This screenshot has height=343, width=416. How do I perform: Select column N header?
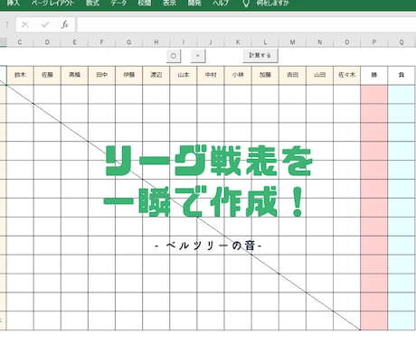click(319, 42)
